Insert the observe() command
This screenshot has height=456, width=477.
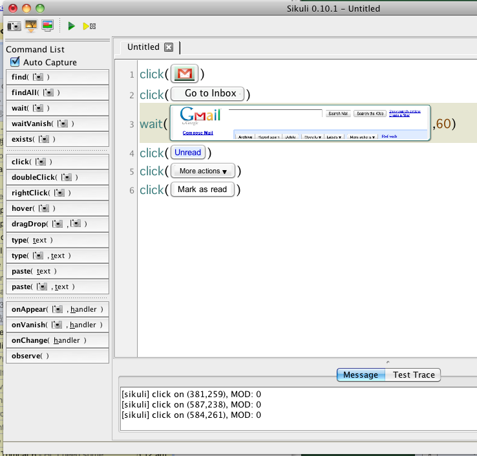(x=58, y=356)
